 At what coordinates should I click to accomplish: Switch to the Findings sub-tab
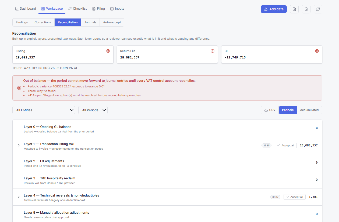(22, 22)
